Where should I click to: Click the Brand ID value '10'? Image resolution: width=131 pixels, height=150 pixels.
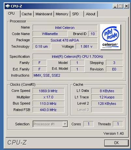point(93,34)
